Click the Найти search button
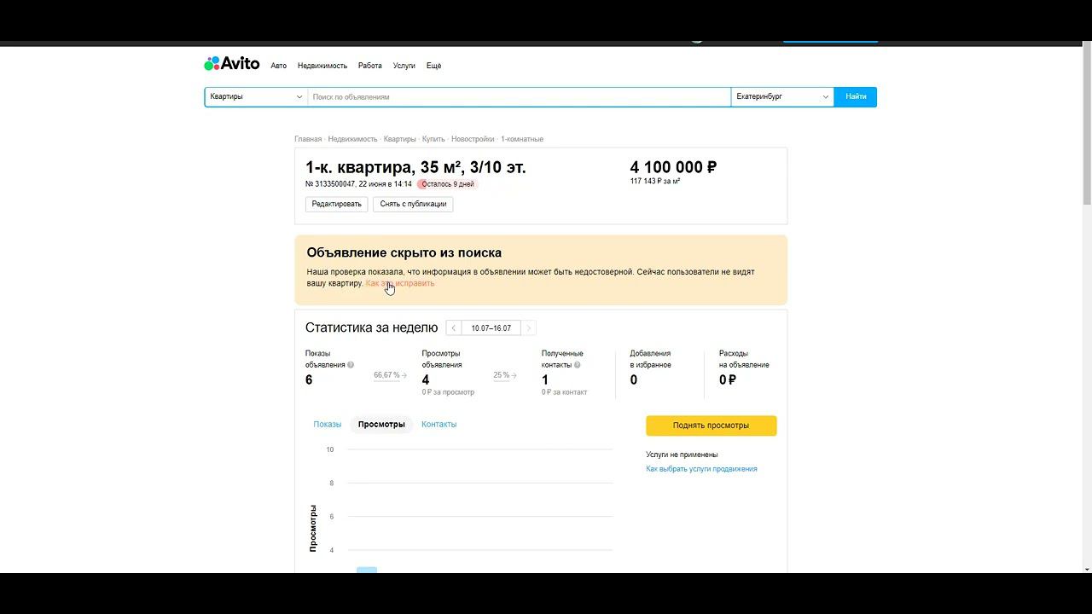The height and width of the screenshot is (614, 1092). 856,97
